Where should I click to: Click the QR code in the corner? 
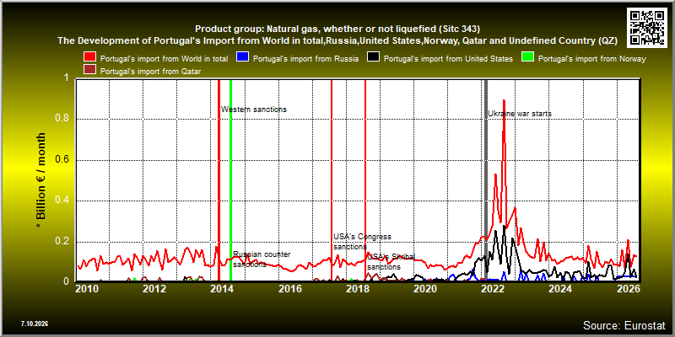646,27
